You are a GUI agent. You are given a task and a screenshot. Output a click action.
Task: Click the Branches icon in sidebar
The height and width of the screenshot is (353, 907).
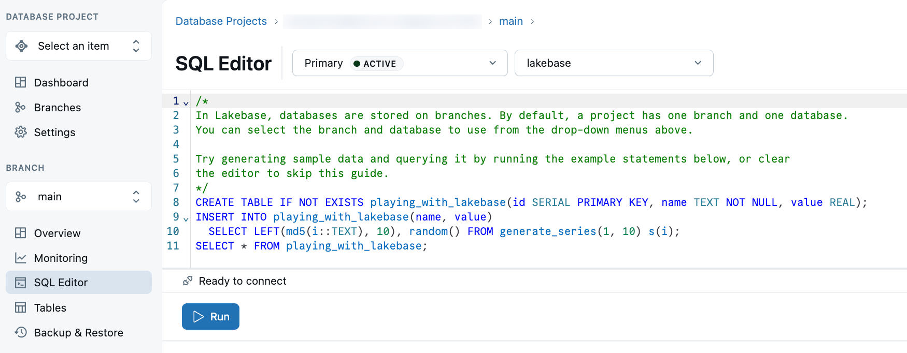point(21,108)
